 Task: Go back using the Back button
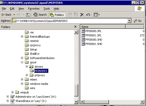[x=6, y=15]
